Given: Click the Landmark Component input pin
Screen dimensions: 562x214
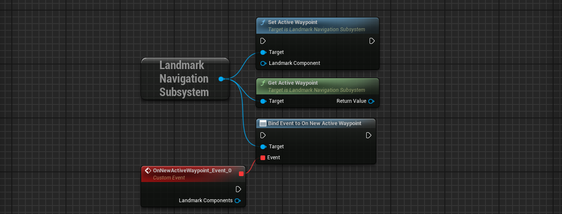Looking at the screenshot, I should tap(263, 63).
